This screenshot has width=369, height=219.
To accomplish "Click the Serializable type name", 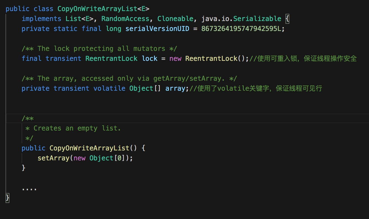I will point(257,19).
